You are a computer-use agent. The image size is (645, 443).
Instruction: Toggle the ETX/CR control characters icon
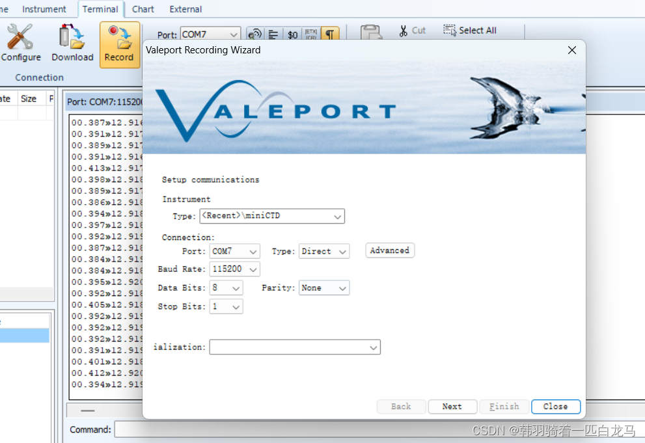pyautogui.click(x=311, y=34)
